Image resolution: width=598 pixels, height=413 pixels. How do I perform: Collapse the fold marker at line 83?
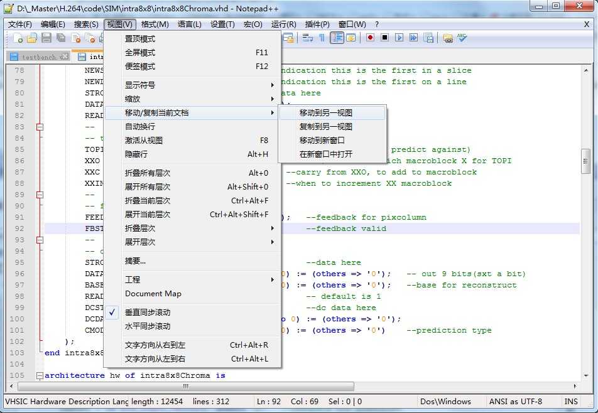point(40,127)
